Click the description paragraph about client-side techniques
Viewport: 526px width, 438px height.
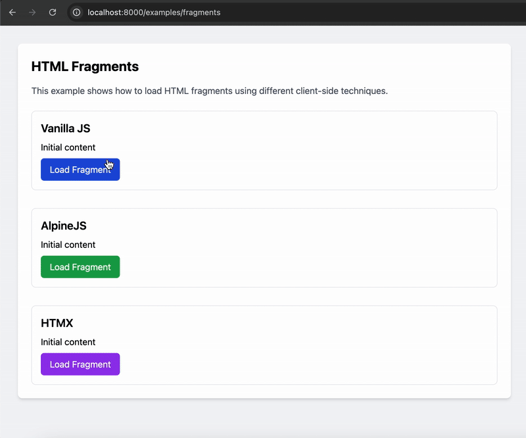pyautogui.click(x=209, y=91)
